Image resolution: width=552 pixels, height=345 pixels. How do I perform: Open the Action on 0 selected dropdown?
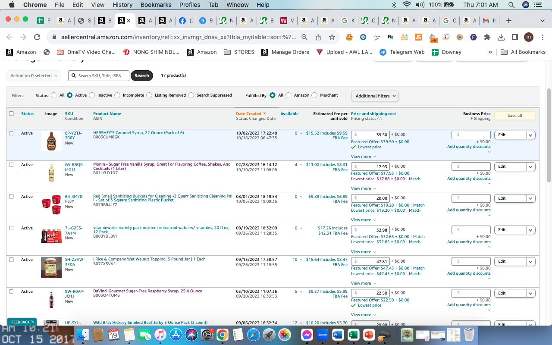click(x=34, y=75)
